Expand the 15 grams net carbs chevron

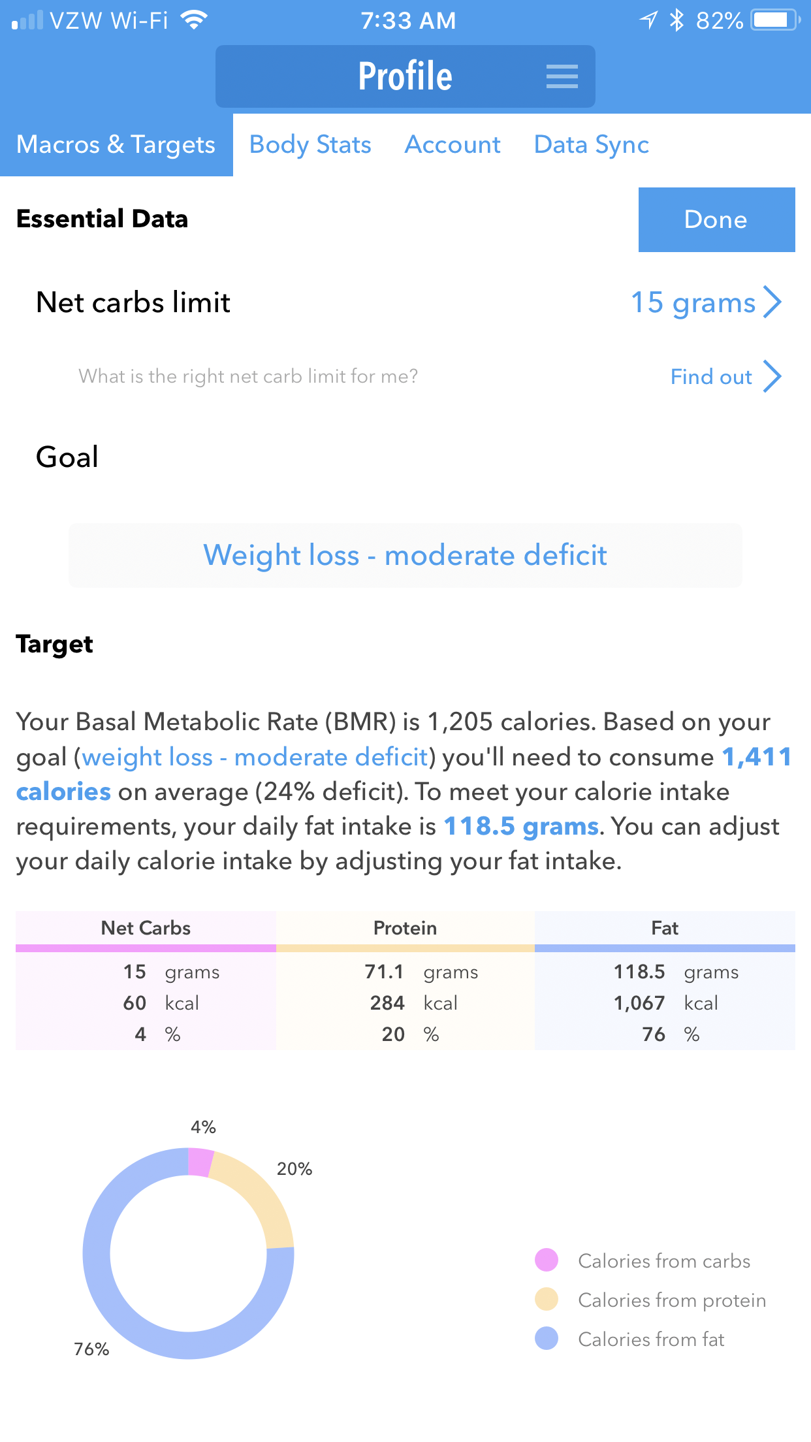(772, 302)
